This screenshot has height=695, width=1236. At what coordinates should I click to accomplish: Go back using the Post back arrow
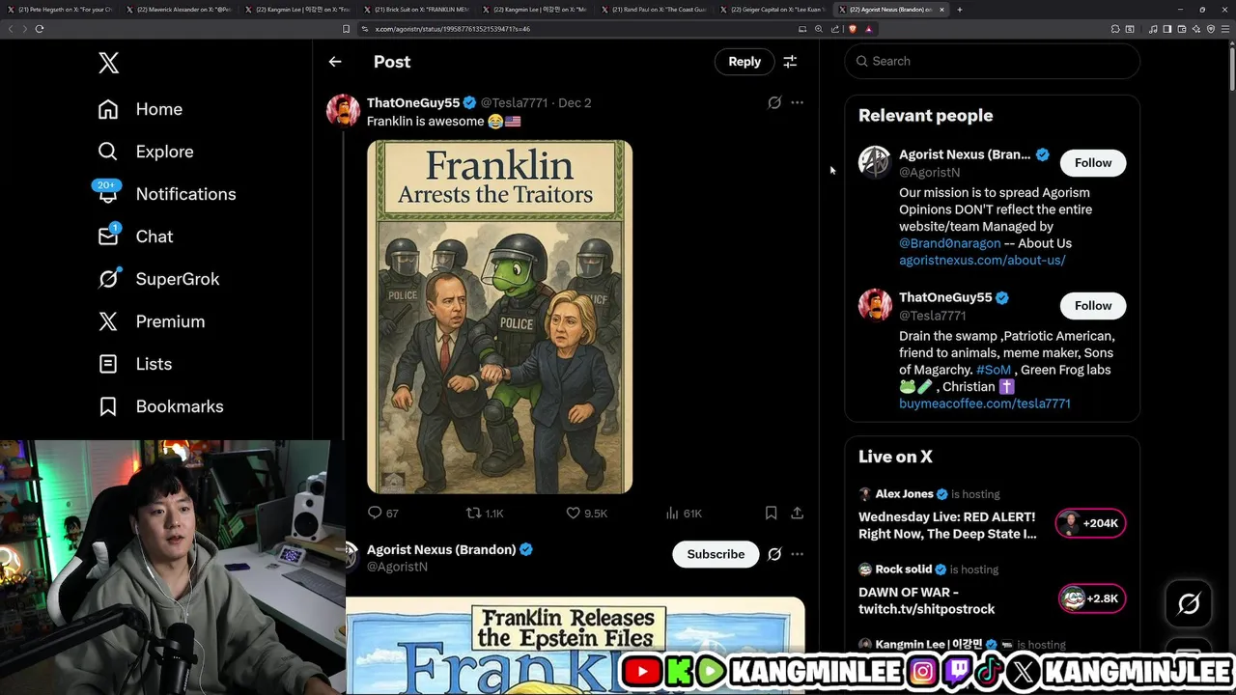point(335,62)
